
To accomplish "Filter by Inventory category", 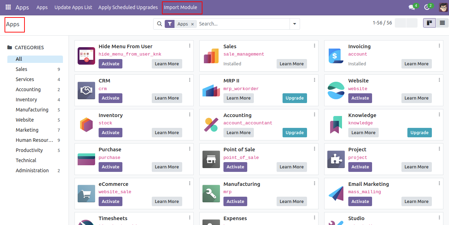I will pos(35,100).
